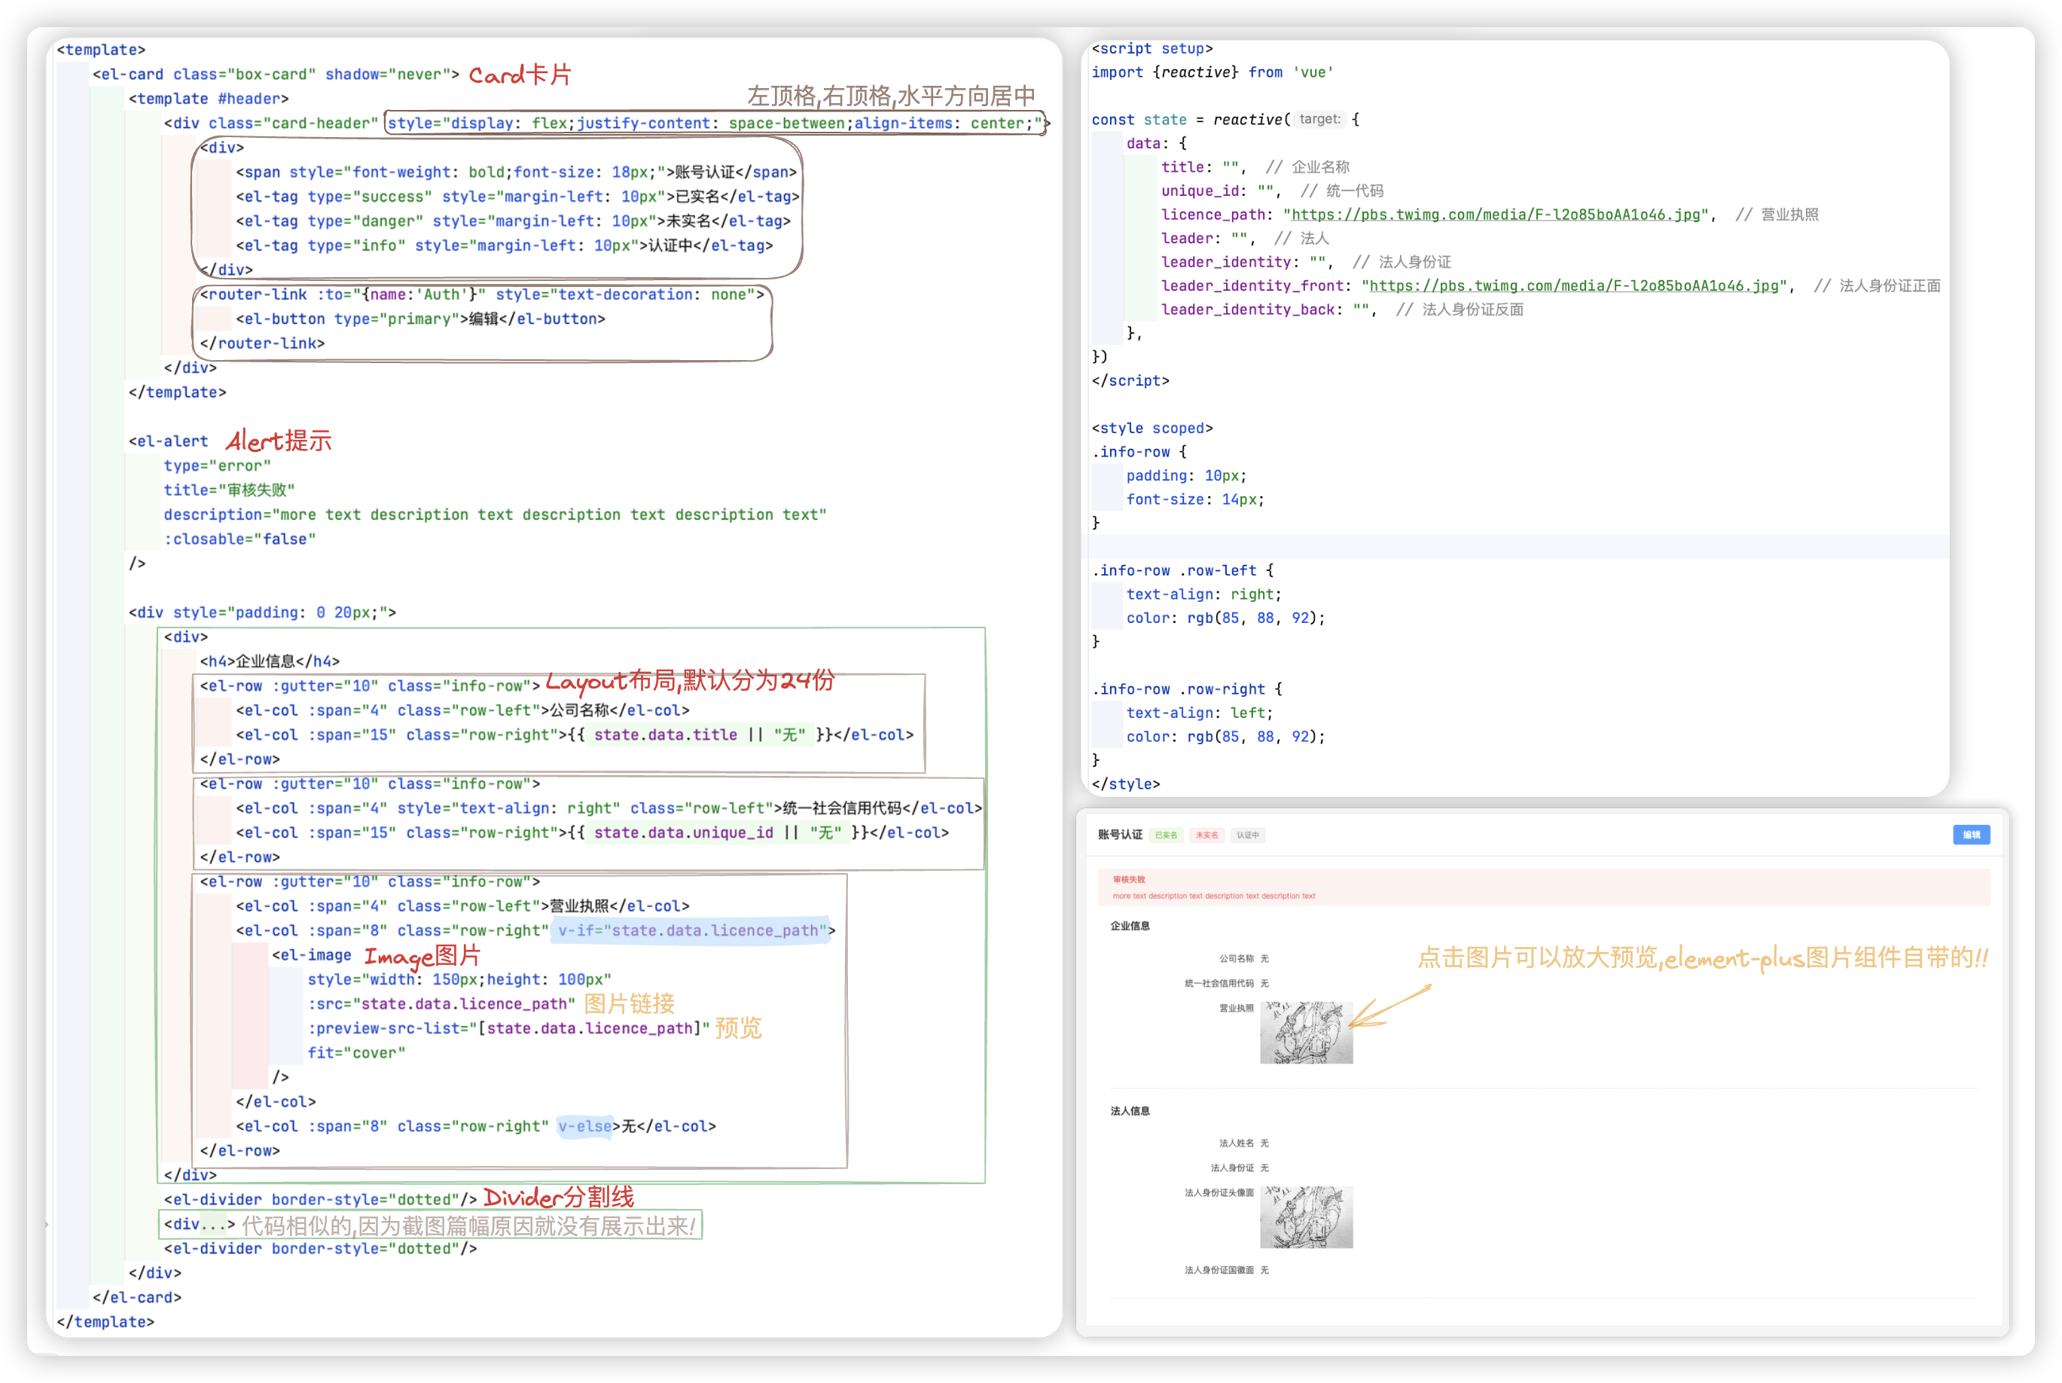Click the 审核失败 alert title in preview
The height and width of the screenshot is (1383, 2062).
coord(1128,879)
